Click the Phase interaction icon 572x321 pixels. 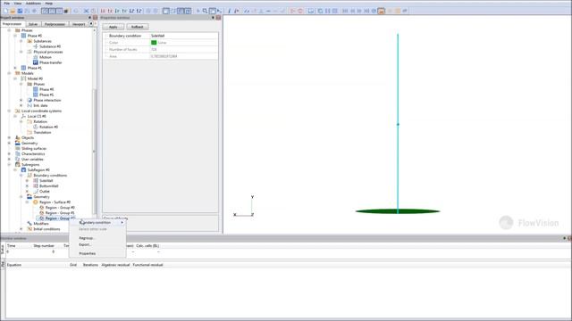coord(29,100)
